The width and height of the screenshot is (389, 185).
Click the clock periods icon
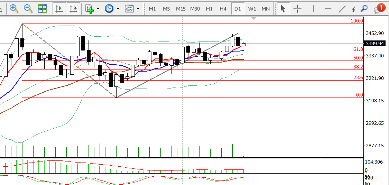click(109, 9)
